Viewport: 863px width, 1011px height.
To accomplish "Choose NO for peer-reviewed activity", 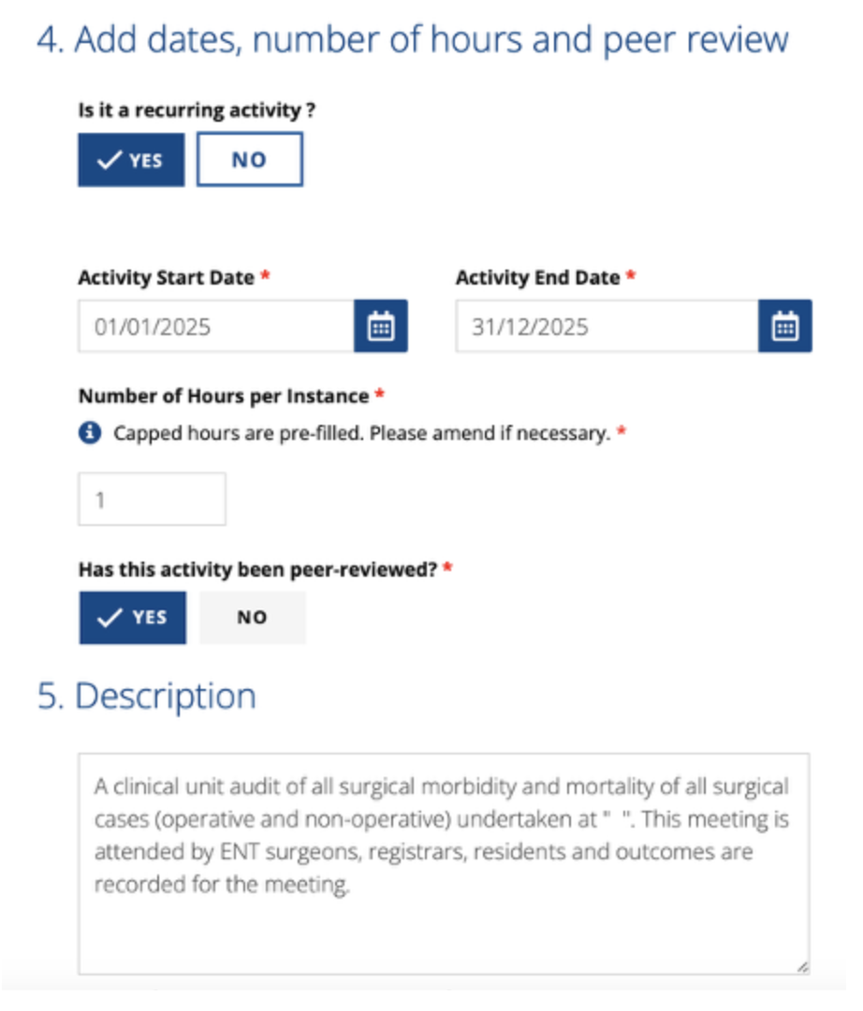I will pos(252,618).
